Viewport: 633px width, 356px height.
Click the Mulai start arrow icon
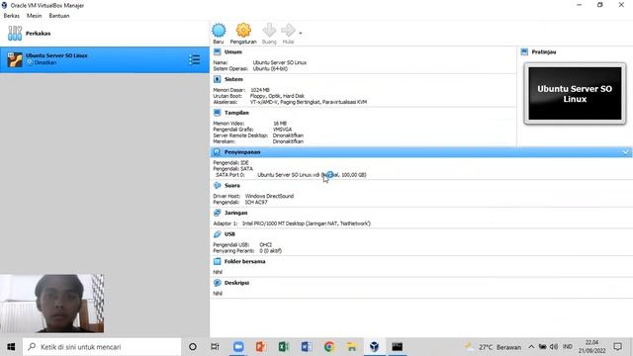288,31
